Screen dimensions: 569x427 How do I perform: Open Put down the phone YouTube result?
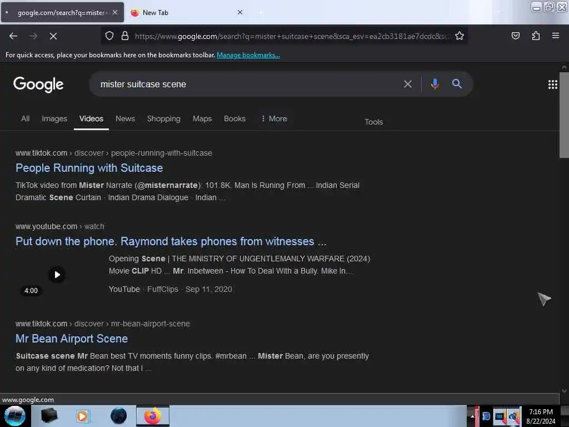pyautogui.click(x=171, y=241)
